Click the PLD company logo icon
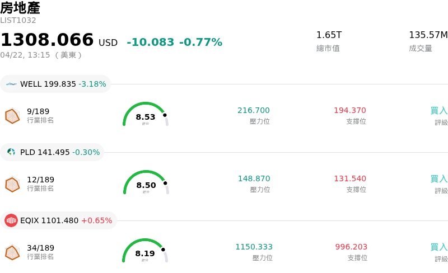 12,152
